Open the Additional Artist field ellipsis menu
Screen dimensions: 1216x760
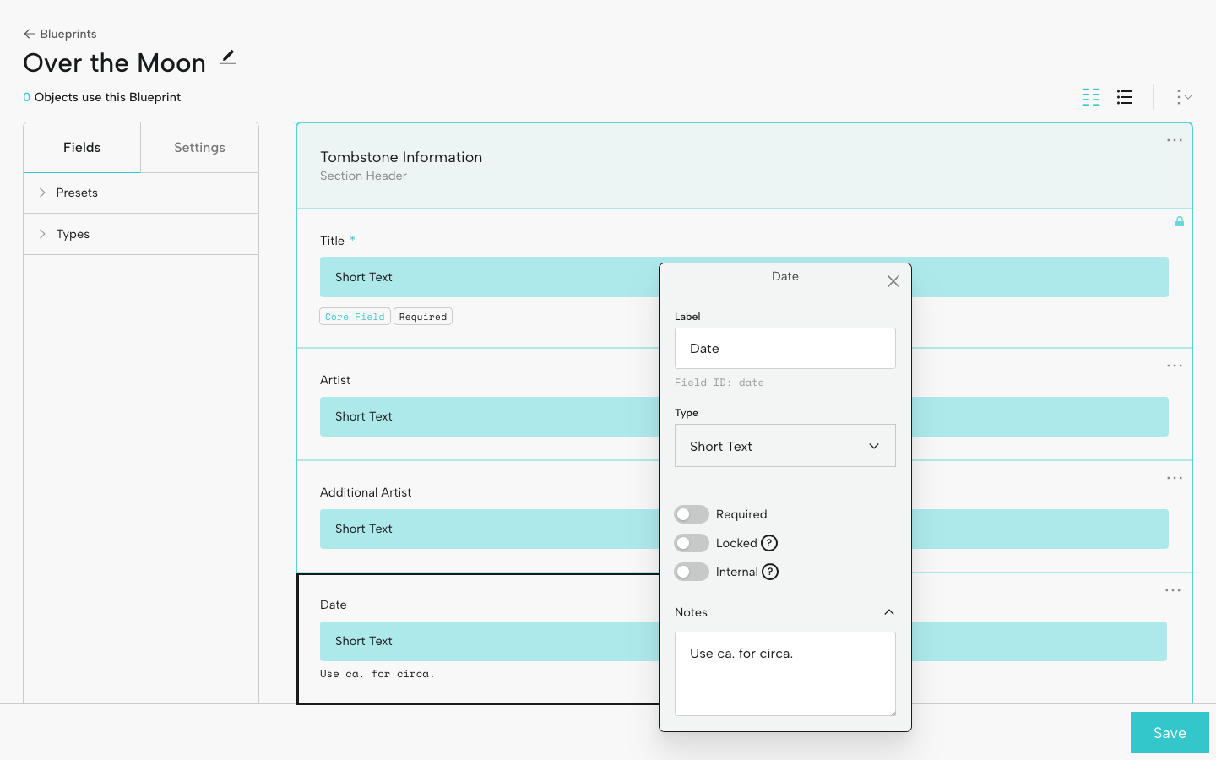click(x=1174, y=478)
